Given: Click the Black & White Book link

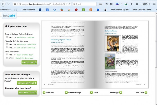Looking at the screenshot, I should [x=25, y=55].
